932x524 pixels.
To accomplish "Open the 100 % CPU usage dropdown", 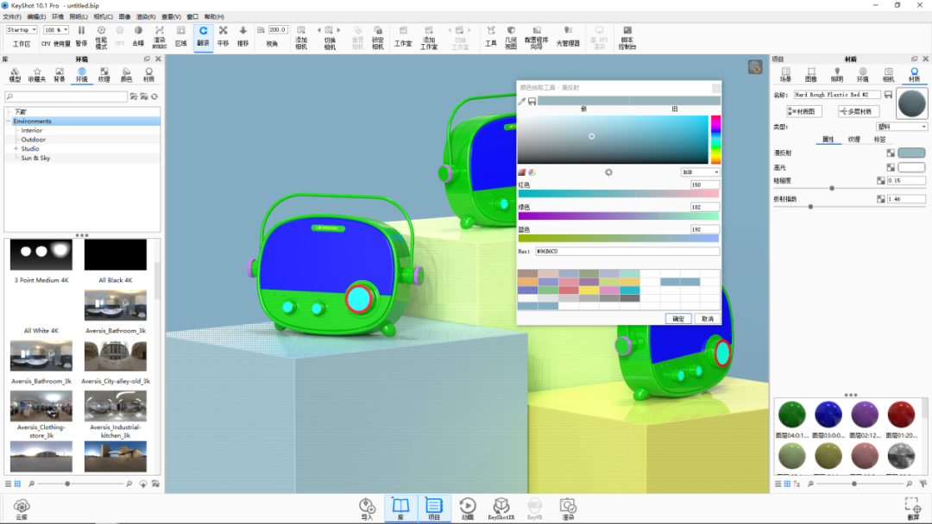I will [x=56, y=29].
